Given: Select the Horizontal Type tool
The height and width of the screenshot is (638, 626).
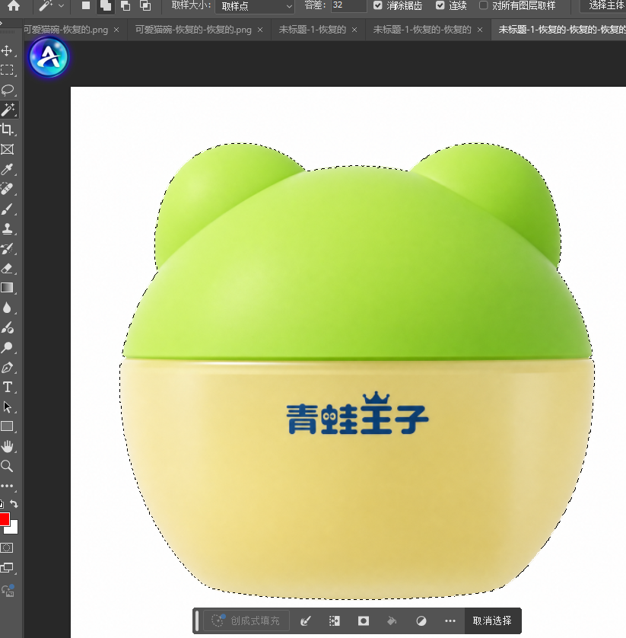Looking at the screenshot, I should coord(7,387).
